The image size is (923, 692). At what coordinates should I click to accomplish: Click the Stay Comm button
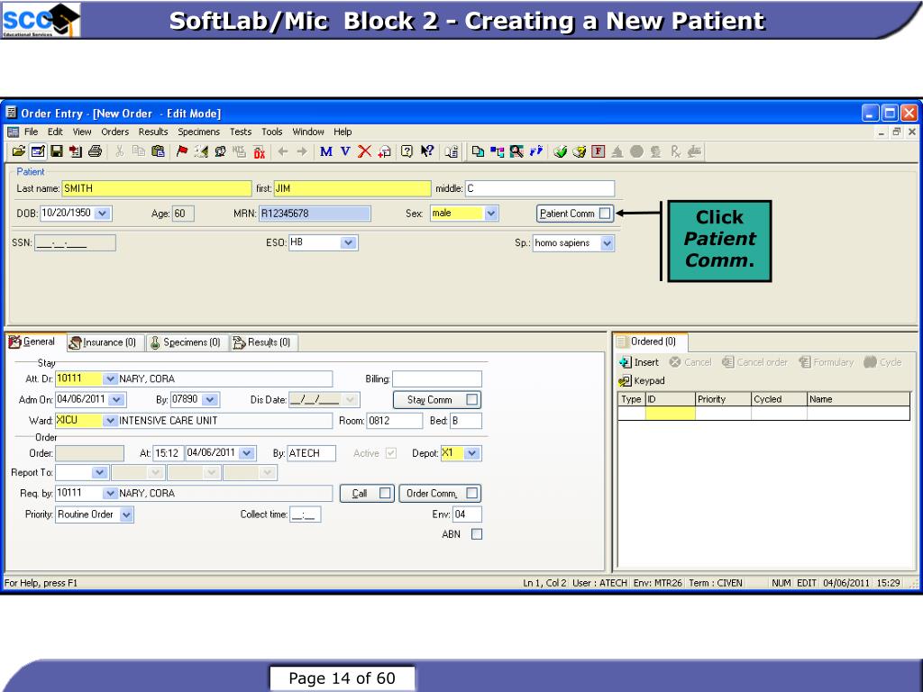coord(437,399)
